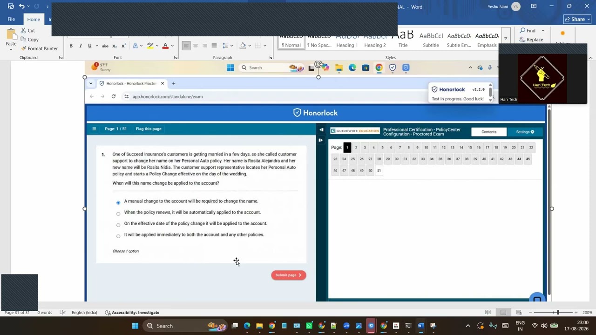Viewport: 596px width, 335px height.
Task: Apply Subscript formatting
Action: (115, 46)
